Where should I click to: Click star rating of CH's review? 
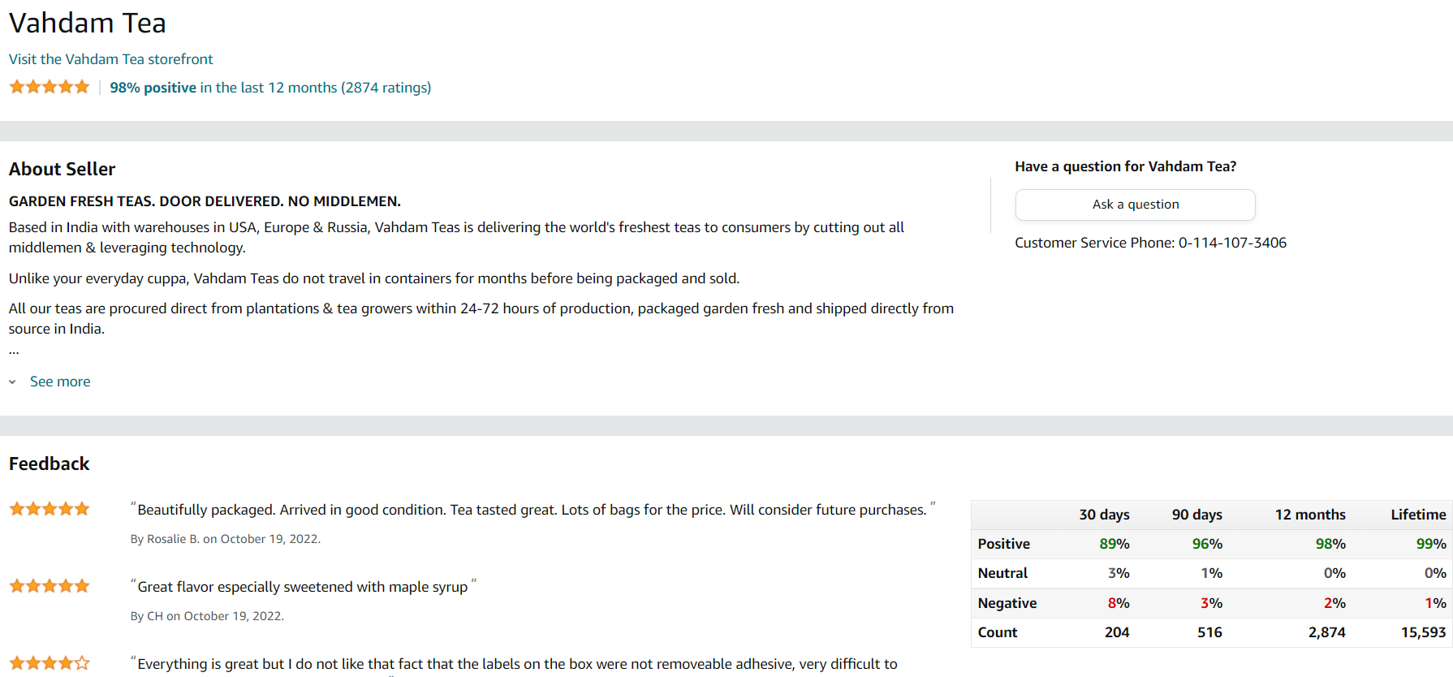coord(50,586)
